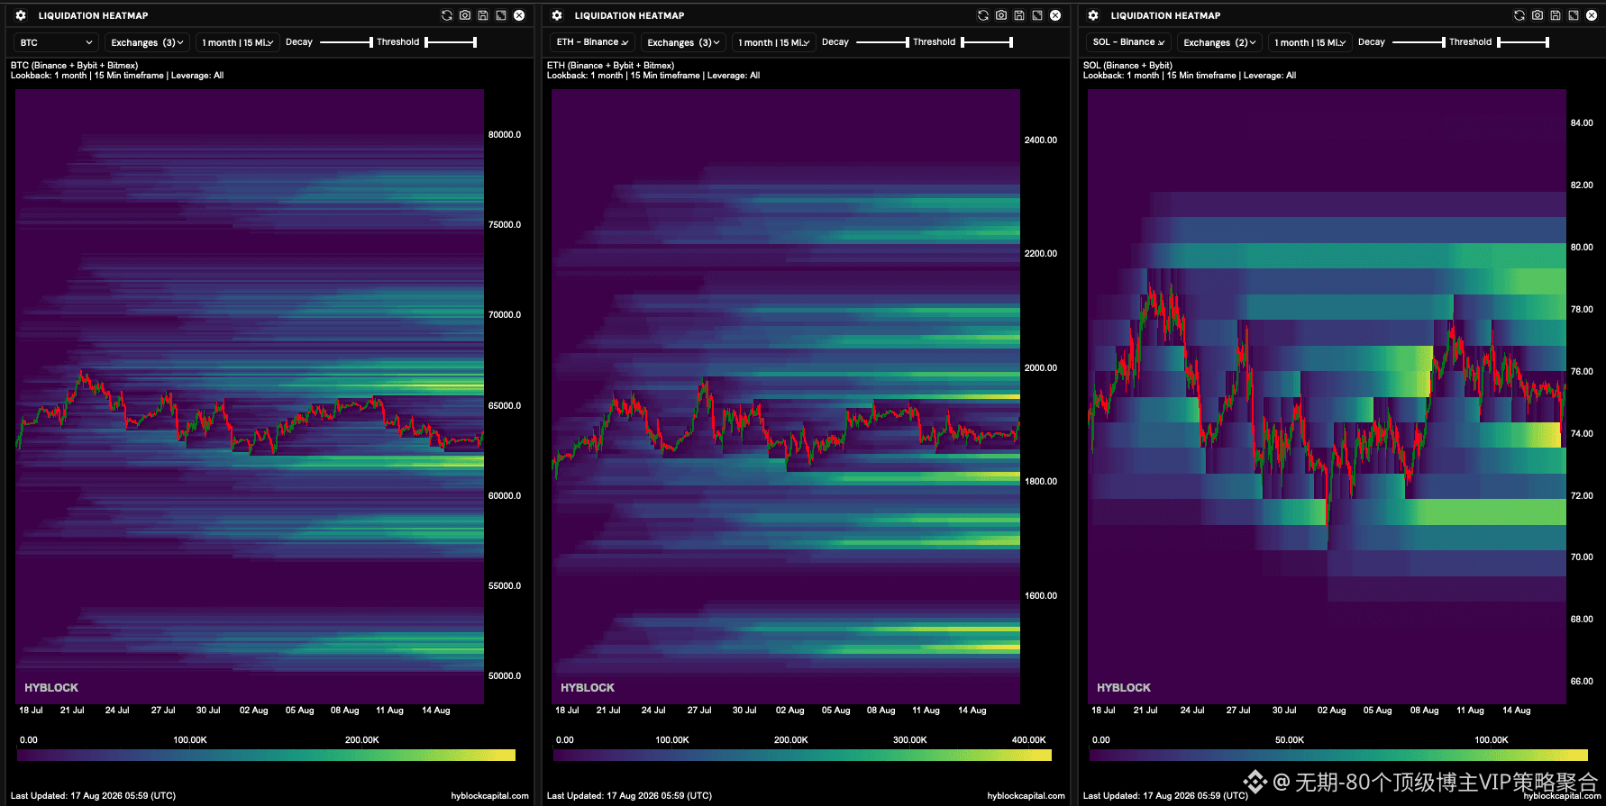Open settings gear on ETH heatmap panel

557,15
